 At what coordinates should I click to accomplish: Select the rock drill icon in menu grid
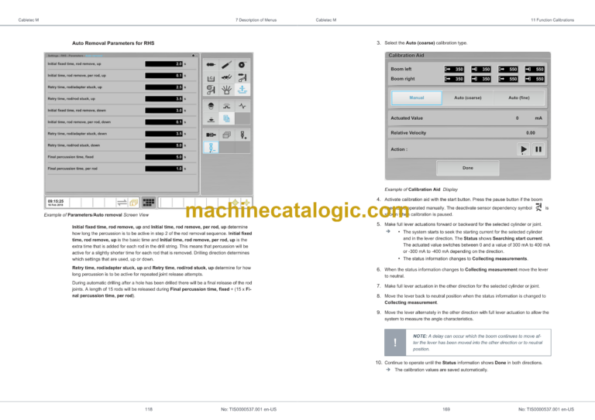[x=211, y=65]
